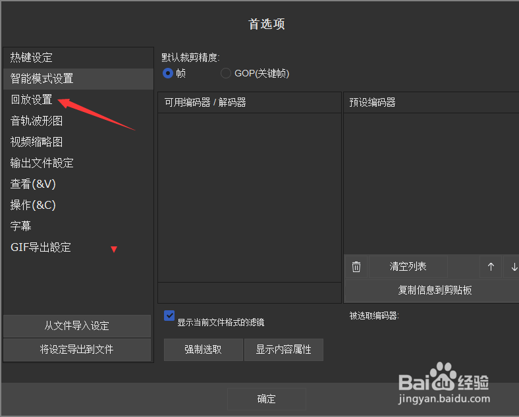This screenshot has width=519, height=417.
Task: Select 智能模式设置 in sidebar
Action: (x=78, y=79)
